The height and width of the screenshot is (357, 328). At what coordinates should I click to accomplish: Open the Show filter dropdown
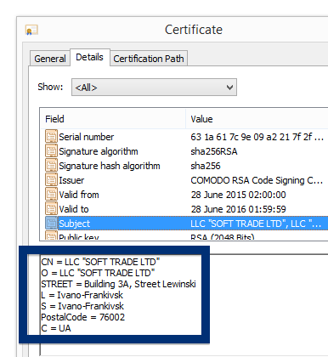point(154,88)
